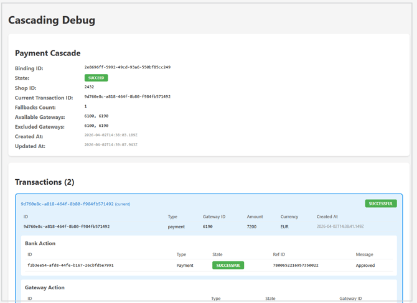
Task: Select the Binding ID value
Action: pos(127,67)
